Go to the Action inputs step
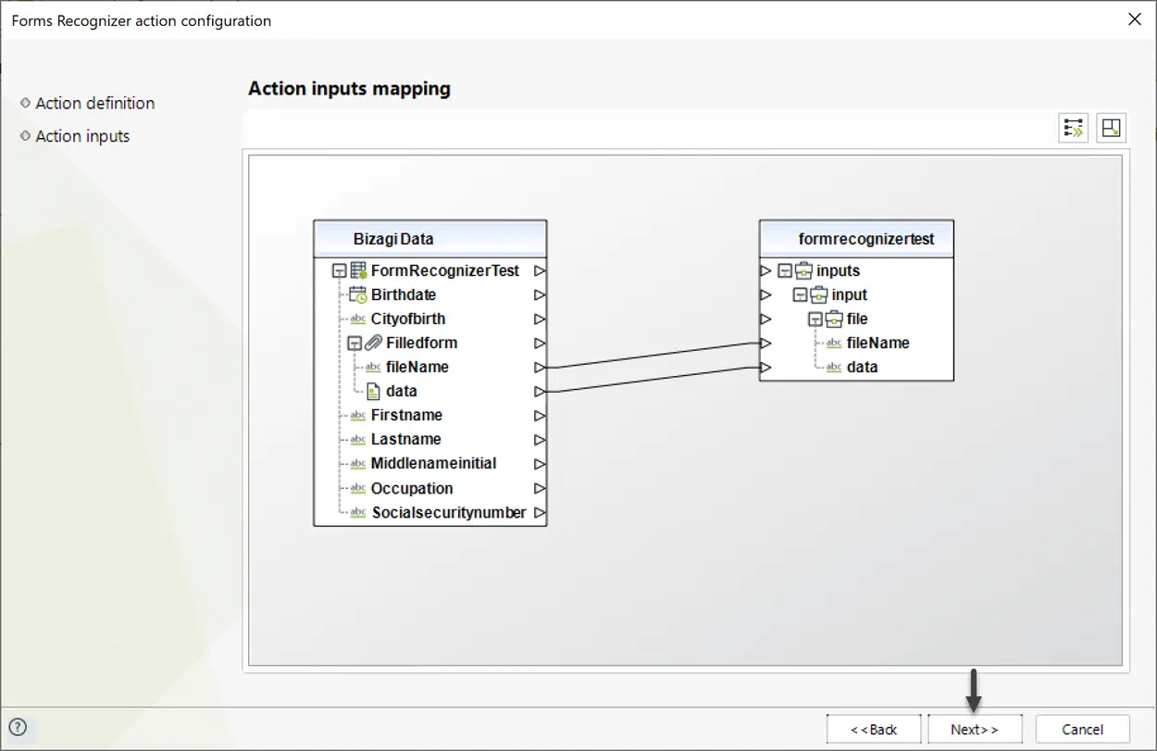This screenshot has height=751, width=1157. tap(82, 136)
